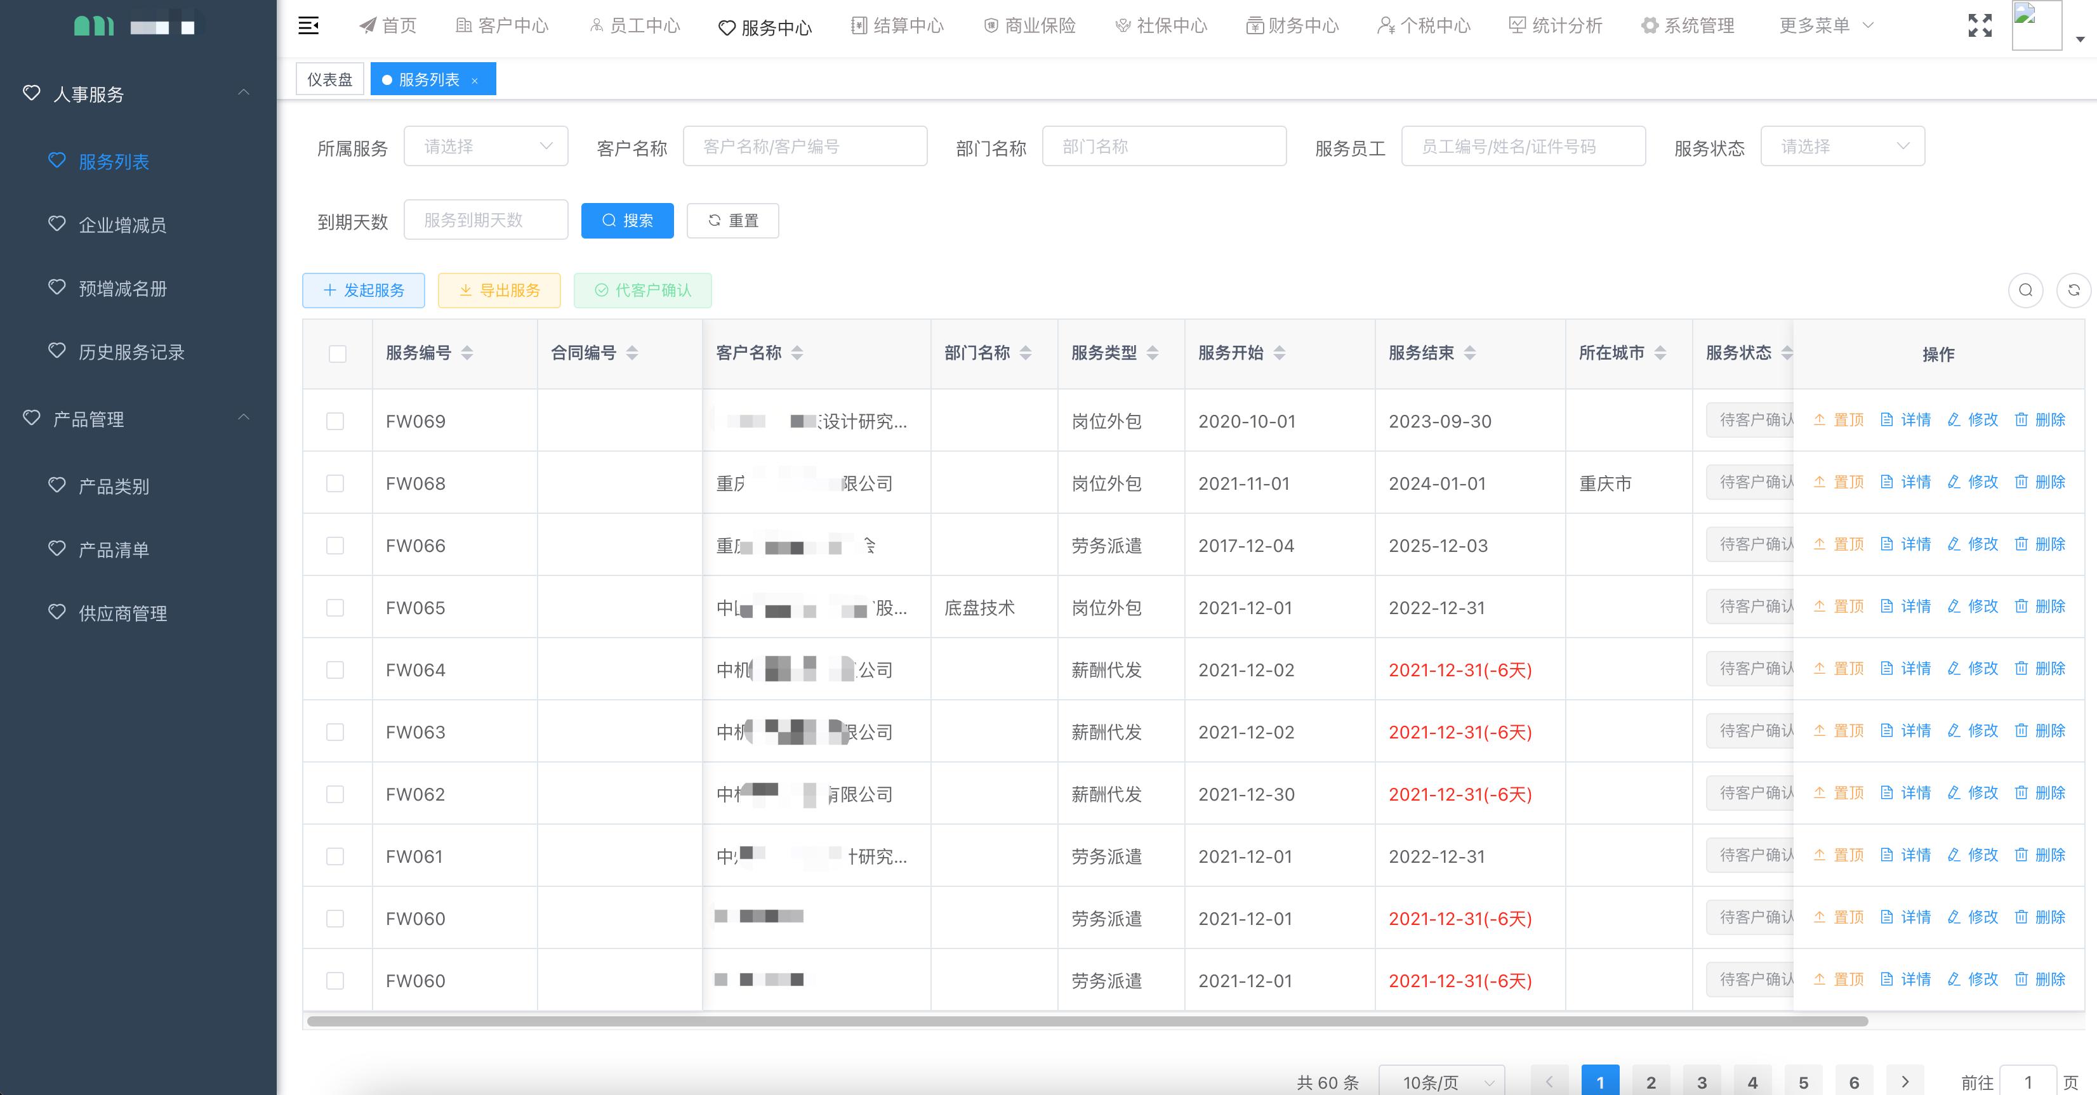The width and height of the screenshot is (2097, 1095).
Task: Open 历史服务记录 in the sidebar
Action: click(x=133, y=351)
